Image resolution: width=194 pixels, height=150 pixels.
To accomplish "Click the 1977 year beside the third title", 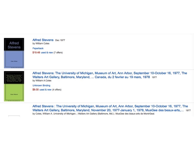I will [188, 110].
